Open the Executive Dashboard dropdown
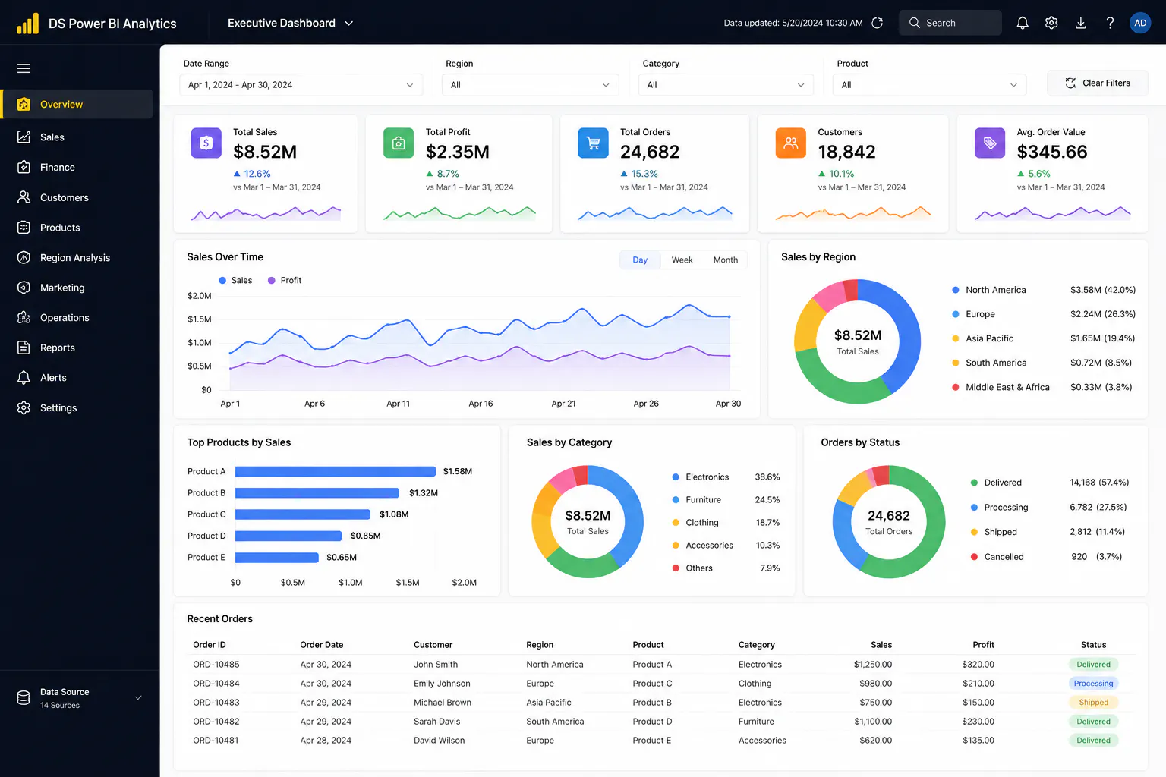The height and width of the screenshot is (777, 1166). click(291, 23)
